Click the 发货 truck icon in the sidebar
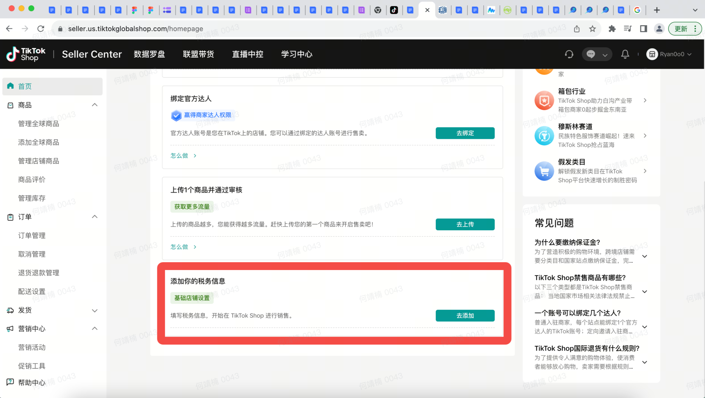Screen dimensions: 705x398 click(10, 310)
